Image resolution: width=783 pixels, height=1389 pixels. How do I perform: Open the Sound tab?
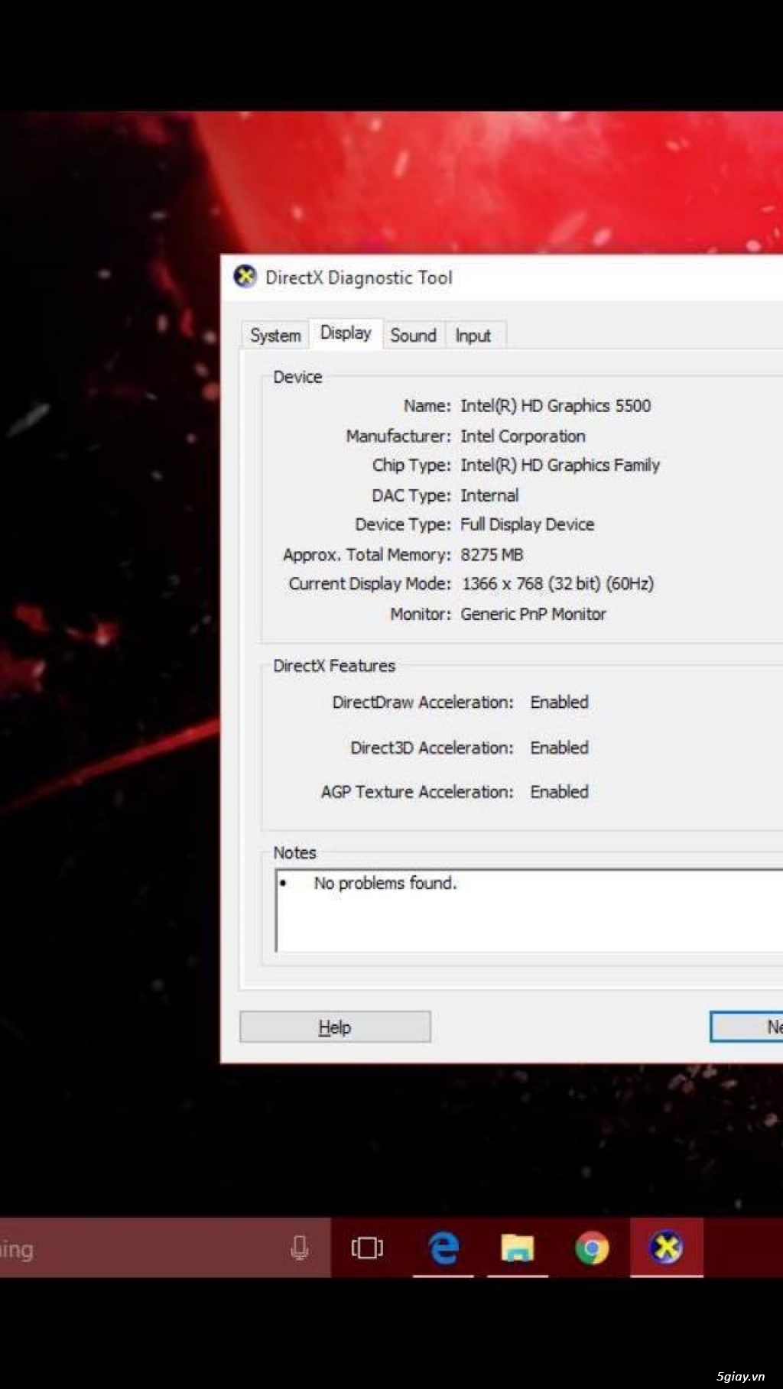[413, 336]
